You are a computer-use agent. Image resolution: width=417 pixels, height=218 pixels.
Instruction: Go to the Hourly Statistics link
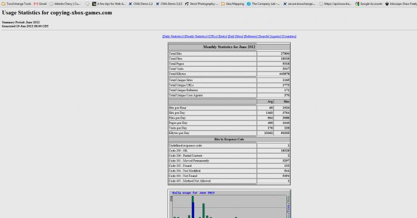196,36
